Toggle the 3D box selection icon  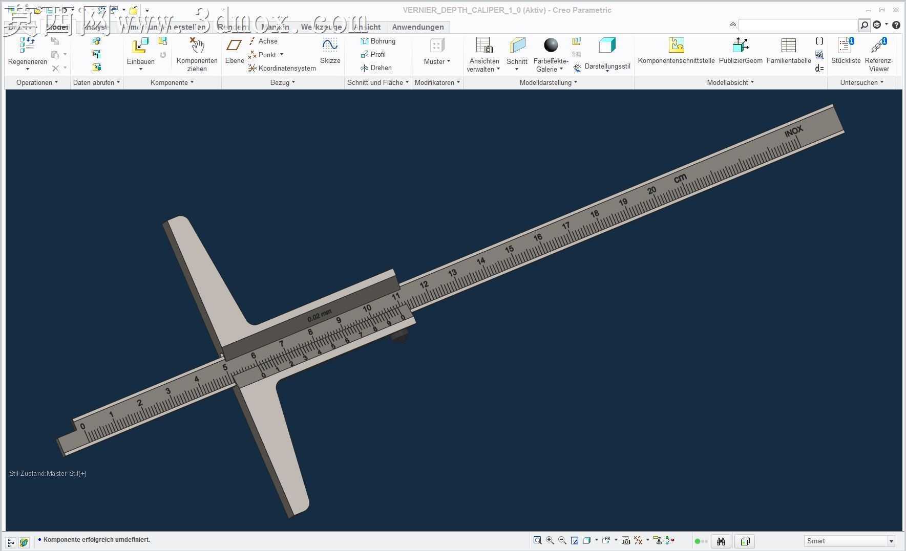point(745,541)
